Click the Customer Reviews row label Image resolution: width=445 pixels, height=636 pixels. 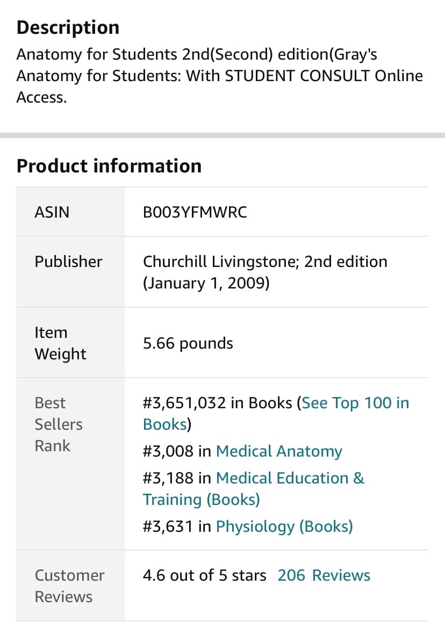[x=69, y=586]
